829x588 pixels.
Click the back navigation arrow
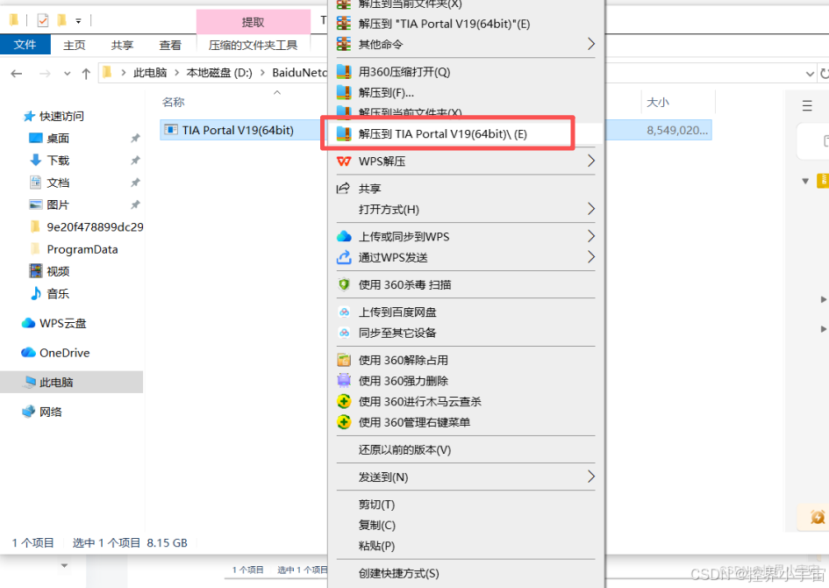(17, 74)
